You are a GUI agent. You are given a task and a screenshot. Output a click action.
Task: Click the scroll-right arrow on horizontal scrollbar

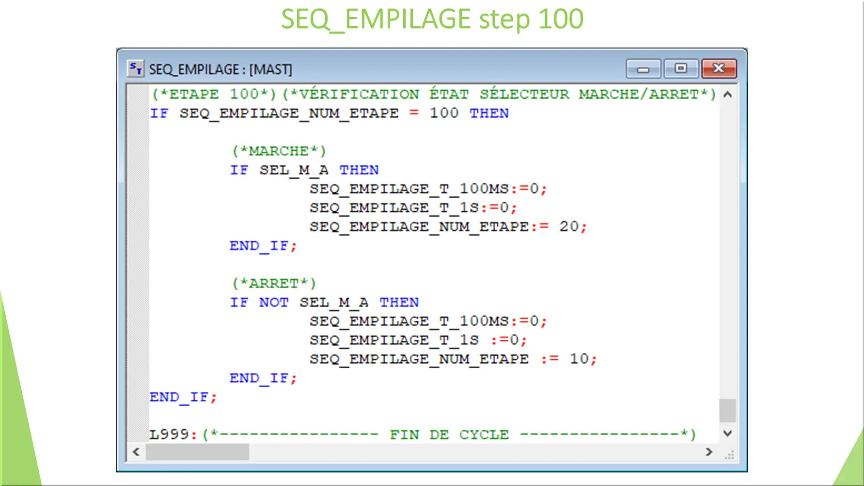[x=709, y=452]
